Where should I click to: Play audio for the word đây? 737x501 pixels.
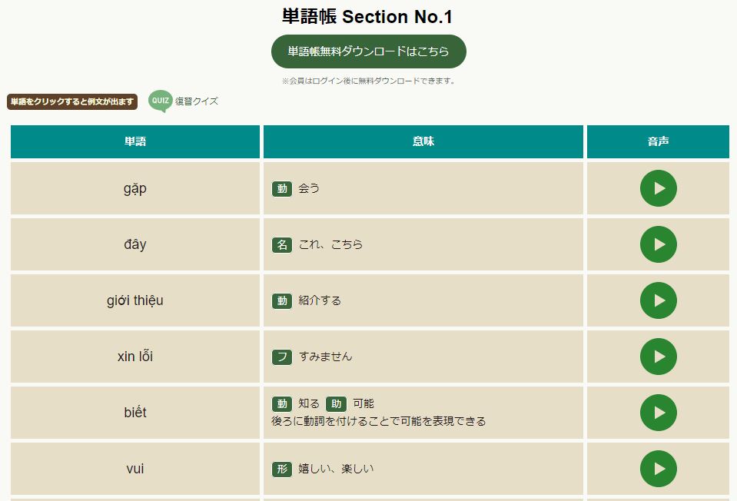pos(658,244)
